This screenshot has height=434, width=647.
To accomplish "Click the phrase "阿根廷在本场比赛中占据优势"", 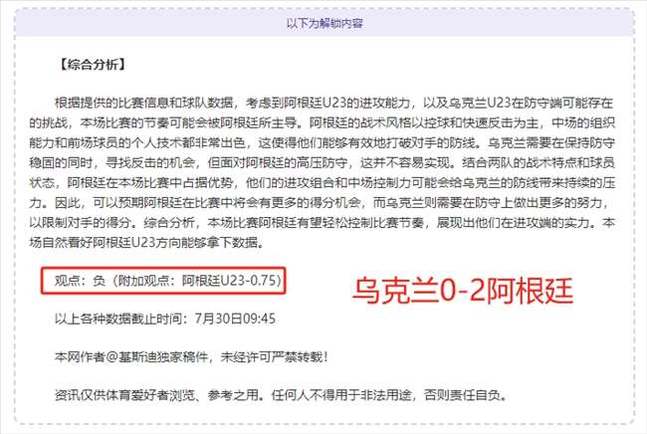I will 149,182.
